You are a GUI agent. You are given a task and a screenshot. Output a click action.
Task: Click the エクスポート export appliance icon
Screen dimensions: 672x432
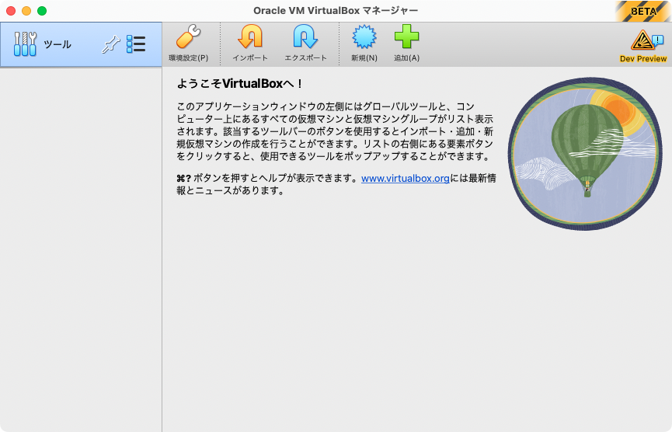coord(305,37)
